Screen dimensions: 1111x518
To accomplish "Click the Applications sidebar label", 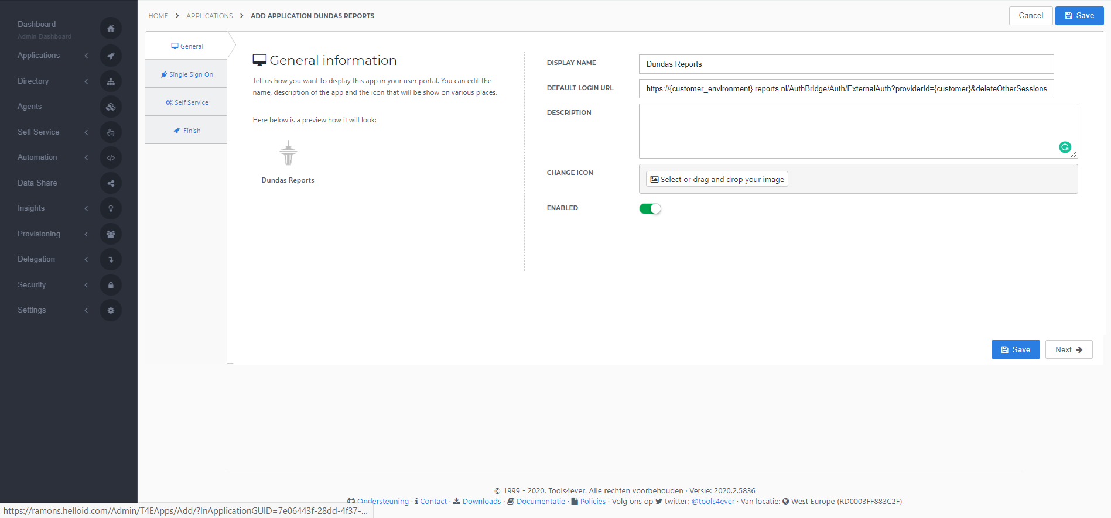I will [39, 56].
